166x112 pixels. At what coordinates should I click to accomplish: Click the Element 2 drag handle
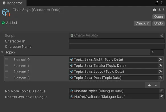click(7, 71)
